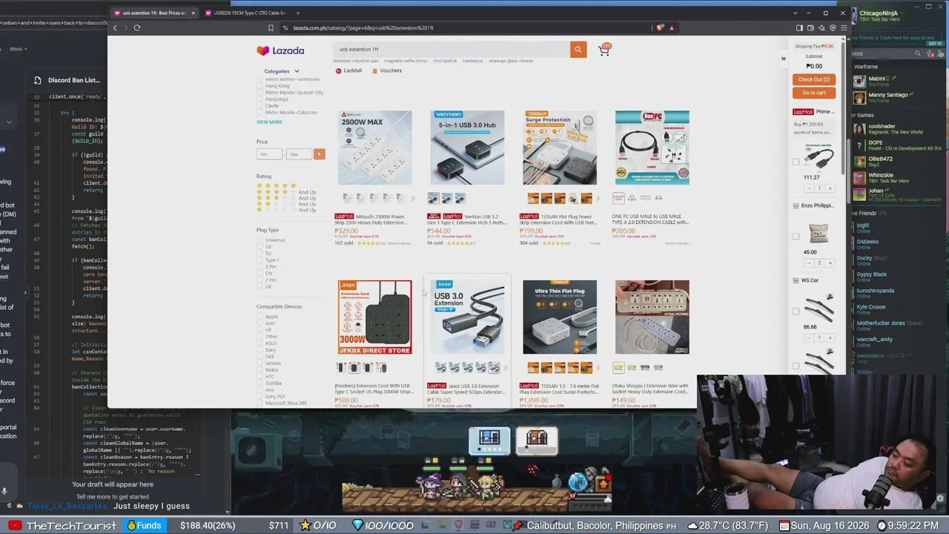Apply the price range with orange arrow
The height and width of the screenshot is (534, 949).
click(319, 154)
